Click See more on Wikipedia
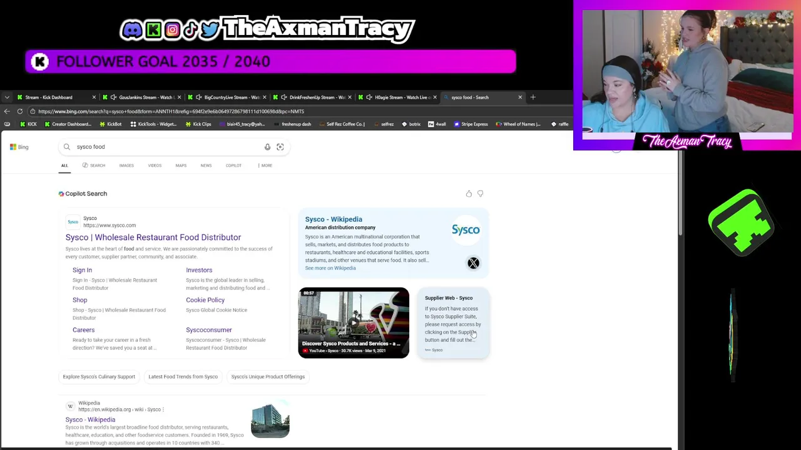The width and height of the screenshot is (801, 450). pos(330,268)
